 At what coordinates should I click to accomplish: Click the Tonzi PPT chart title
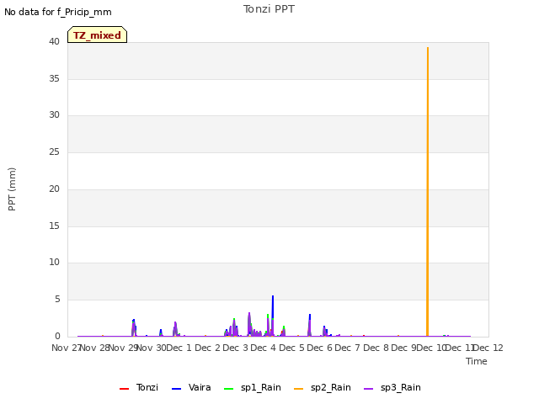click(269, 9)
